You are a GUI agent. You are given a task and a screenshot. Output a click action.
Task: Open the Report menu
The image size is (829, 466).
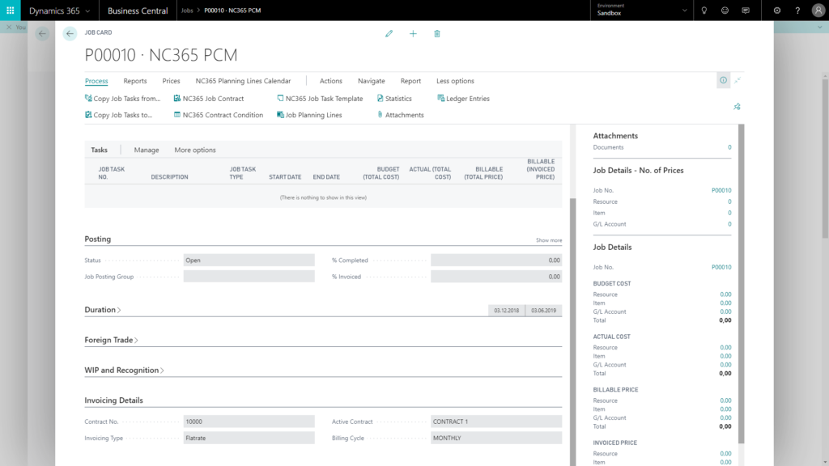(x=410, y=81)
